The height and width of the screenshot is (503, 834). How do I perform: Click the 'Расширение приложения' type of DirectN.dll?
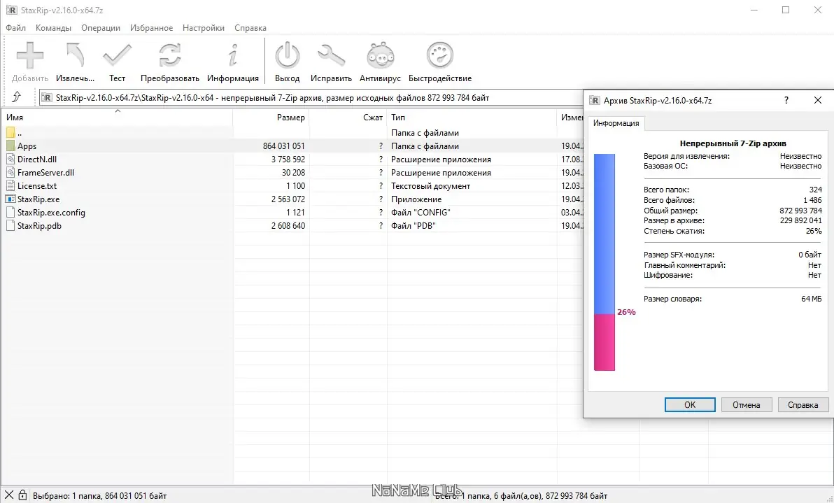click(441, 159)
